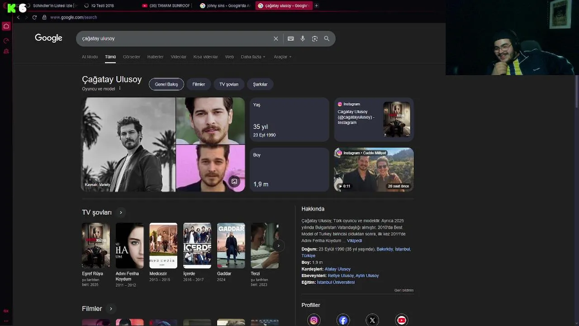Open the Atalay Ulusoy link
Image resolution: width=579 pixels, height=326 pixels.
pos(337,269)
